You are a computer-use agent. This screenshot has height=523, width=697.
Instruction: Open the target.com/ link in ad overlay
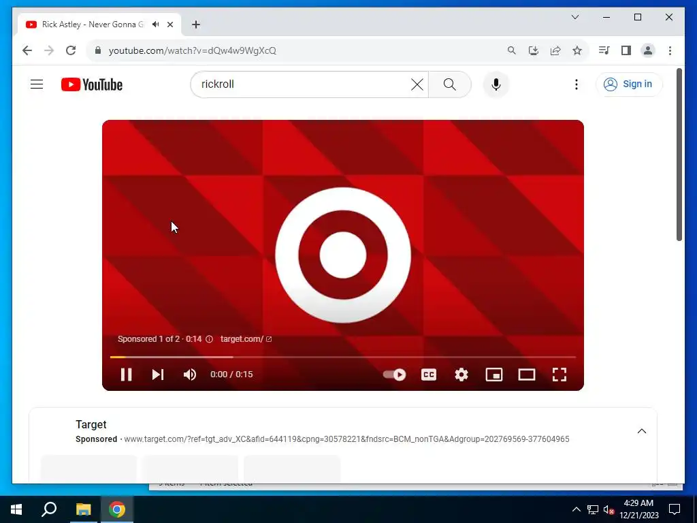[x=246, y=339]
